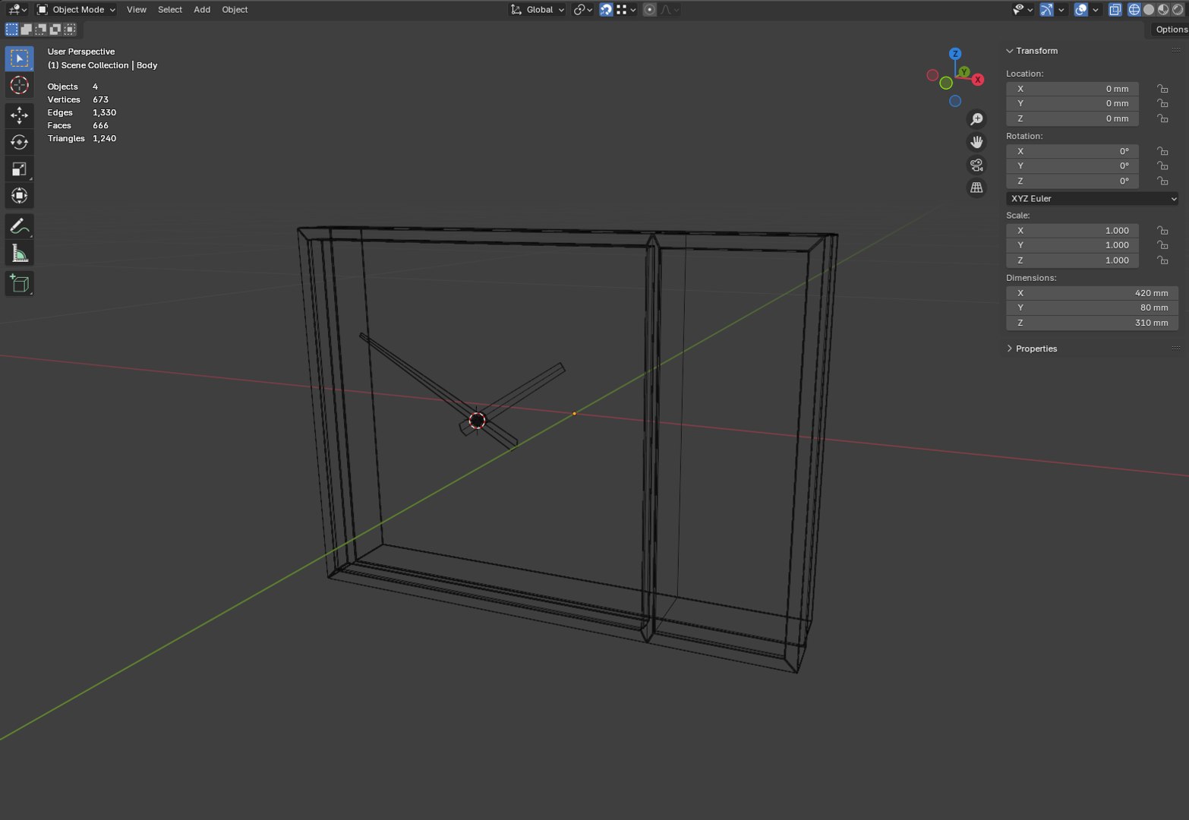Lock the X scale value
The image size is (1189, 820).
point(1162,230)
